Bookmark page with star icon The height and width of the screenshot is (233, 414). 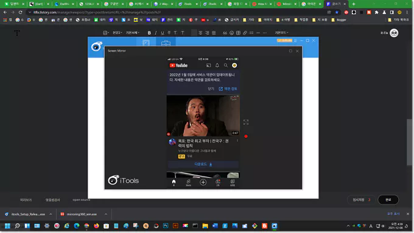point(337,12)
